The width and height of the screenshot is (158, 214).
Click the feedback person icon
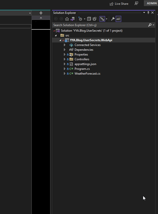click(136, 4)
